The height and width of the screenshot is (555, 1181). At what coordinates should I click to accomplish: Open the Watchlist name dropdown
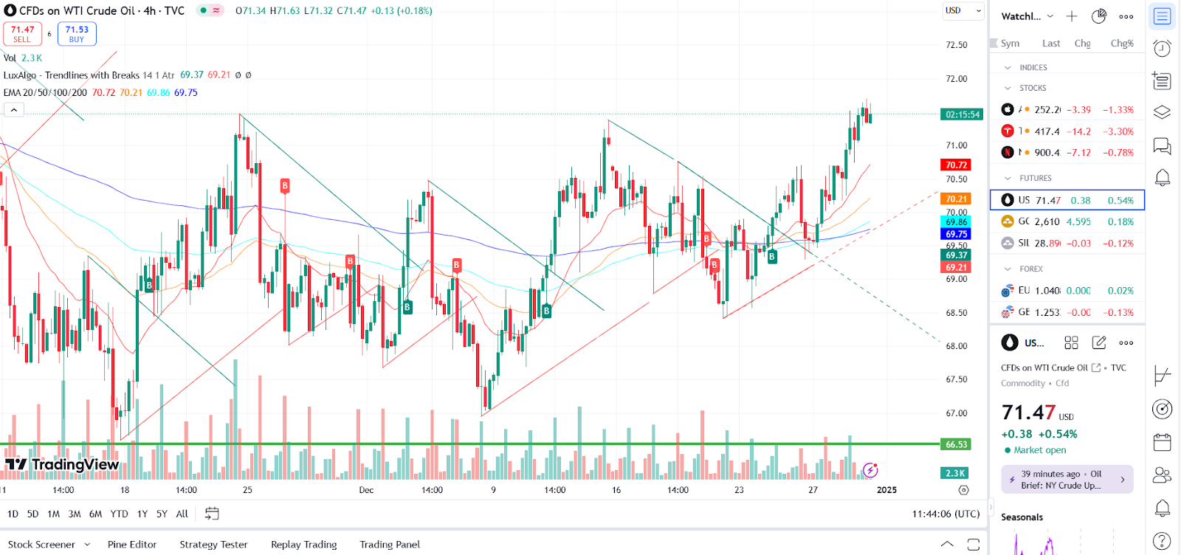pyautogui.click(x=1027, y=16)
